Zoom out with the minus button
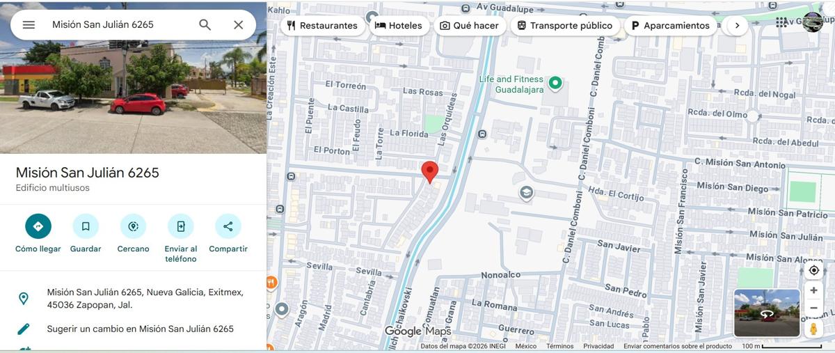The height and width of the screenshot is (353, 835). pos(813,308)
